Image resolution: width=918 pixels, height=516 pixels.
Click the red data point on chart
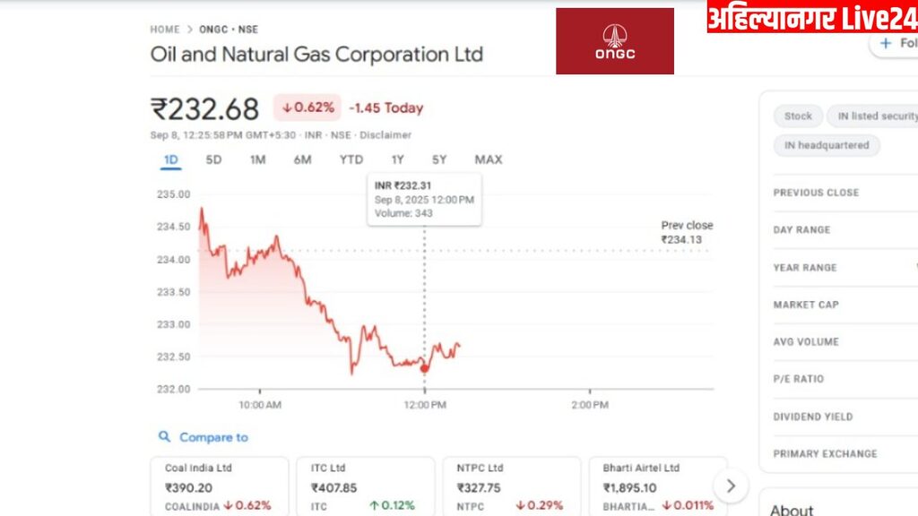coord(424,368)
